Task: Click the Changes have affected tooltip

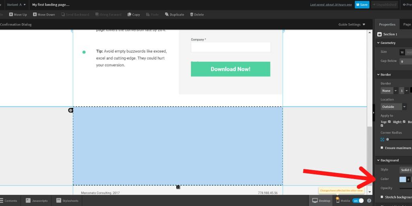Action: (x=341, y=190)
